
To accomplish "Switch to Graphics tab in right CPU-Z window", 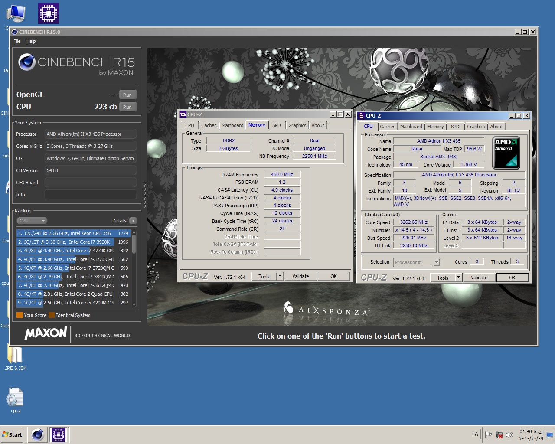I will pyautogui.click(x=476, y=127).
